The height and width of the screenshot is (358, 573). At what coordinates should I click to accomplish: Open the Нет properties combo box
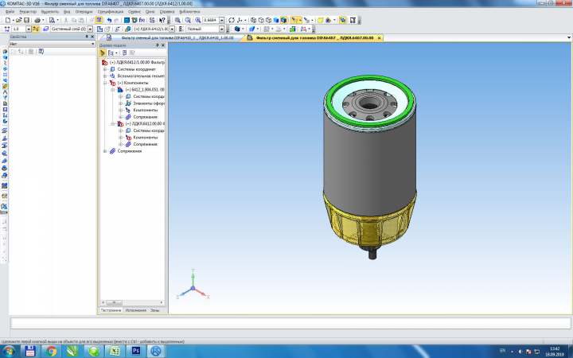(x=53, y=44)
